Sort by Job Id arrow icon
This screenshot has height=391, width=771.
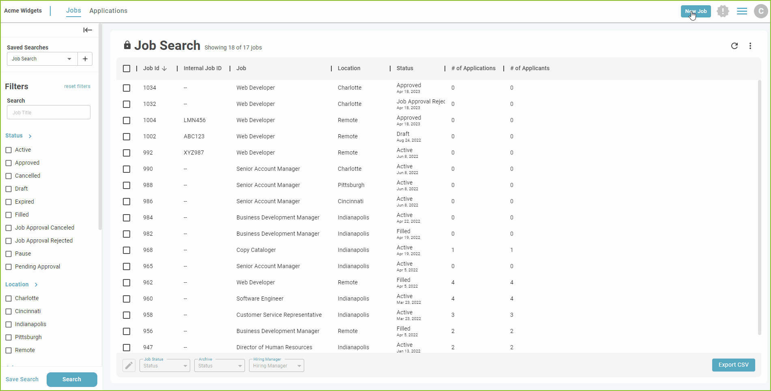[164, 69]
